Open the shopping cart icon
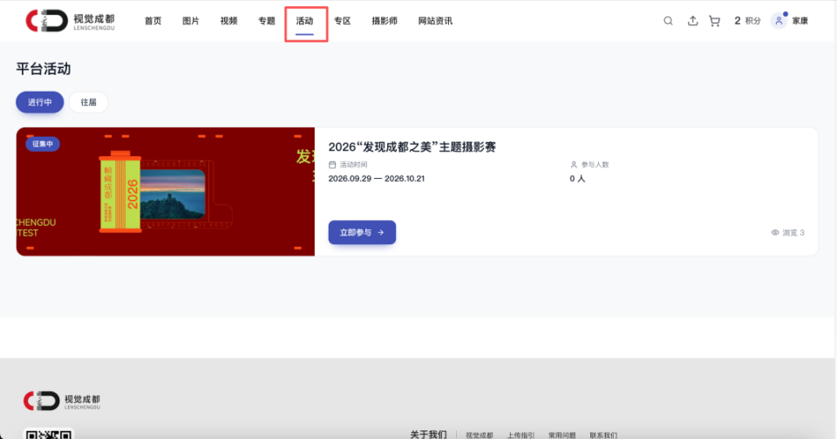 pyautogui.click(x=714, y=21)
